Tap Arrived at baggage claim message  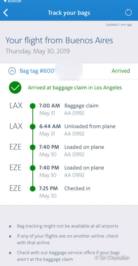[x=75, y=87]
